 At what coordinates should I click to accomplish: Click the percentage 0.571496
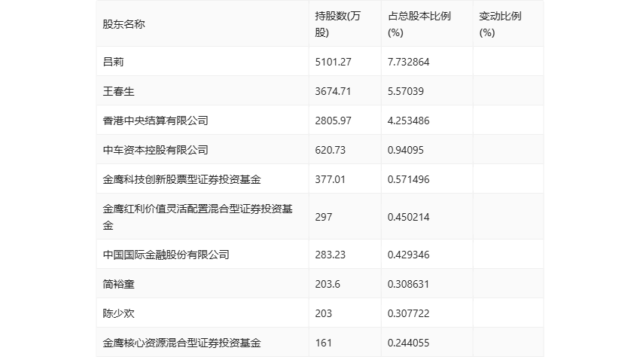pos(409,179)
